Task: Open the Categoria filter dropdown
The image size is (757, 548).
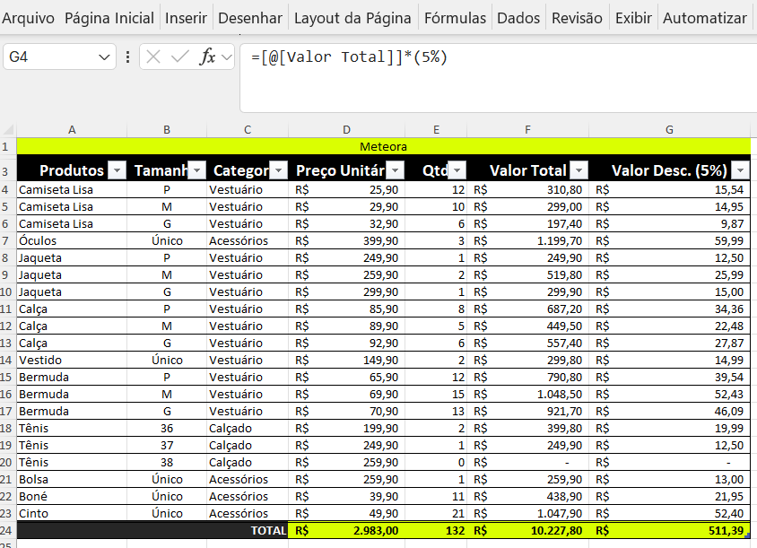Action: point(279,170)
